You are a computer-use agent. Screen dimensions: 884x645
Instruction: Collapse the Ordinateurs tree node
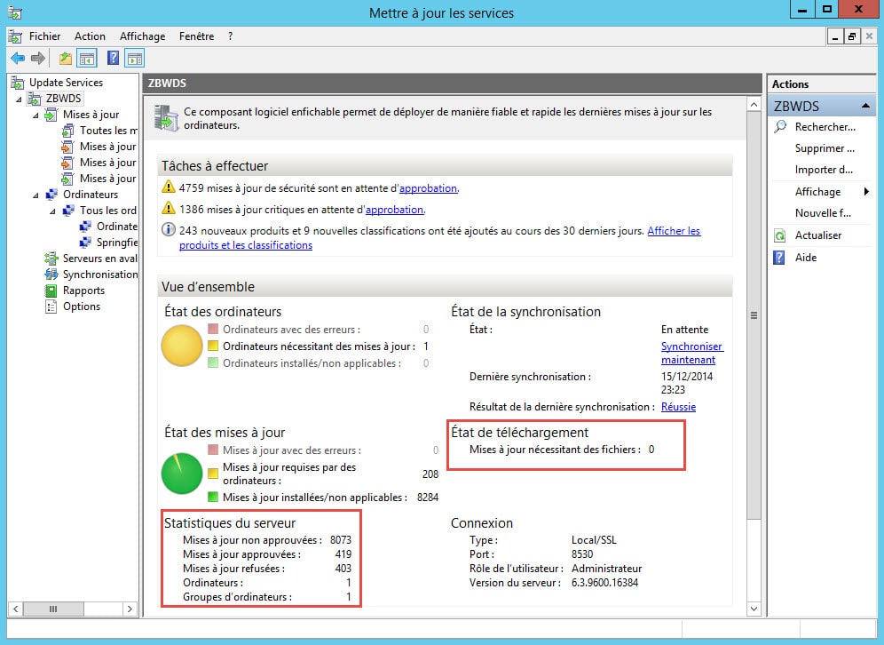[x=36, y=195]
